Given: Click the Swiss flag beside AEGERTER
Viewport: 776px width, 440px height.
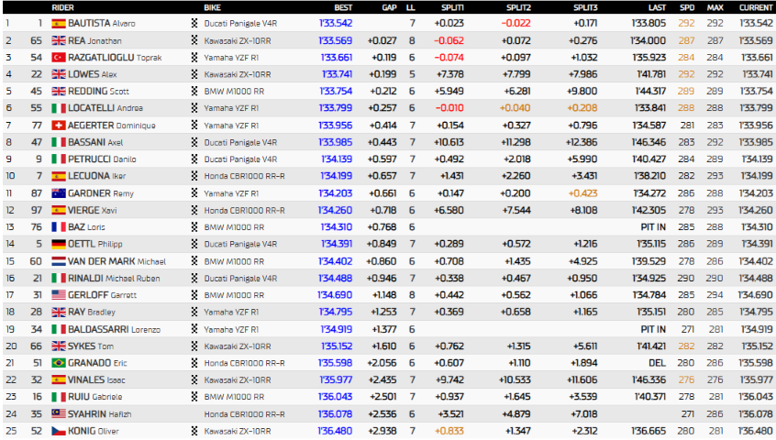Looking at the screenshot, I should point(59,125).
